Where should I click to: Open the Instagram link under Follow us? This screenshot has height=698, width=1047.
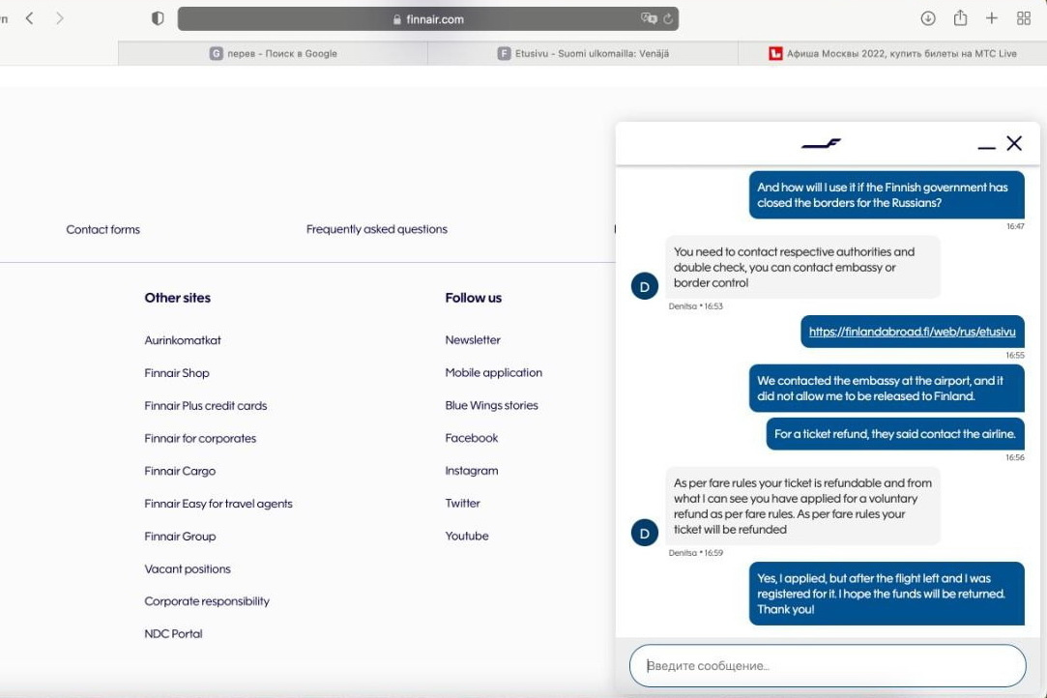point(472,471)
